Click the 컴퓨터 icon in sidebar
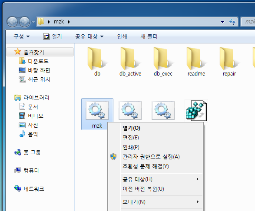This screenshot has width=255, height=211. pyautogui.click(x=17, y=171)
